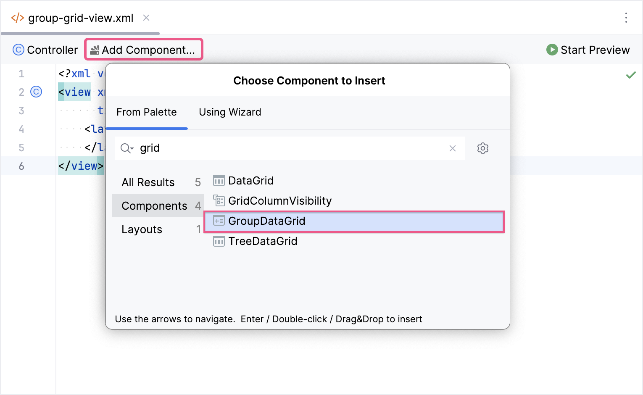Screen dimensions: 643x395
Task: Switch to the Using Wizard tab
Action: [x=229, y=112]
